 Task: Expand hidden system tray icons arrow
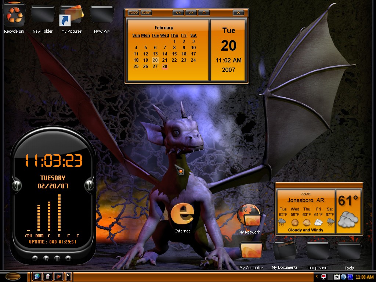click(x=317, y=276)
